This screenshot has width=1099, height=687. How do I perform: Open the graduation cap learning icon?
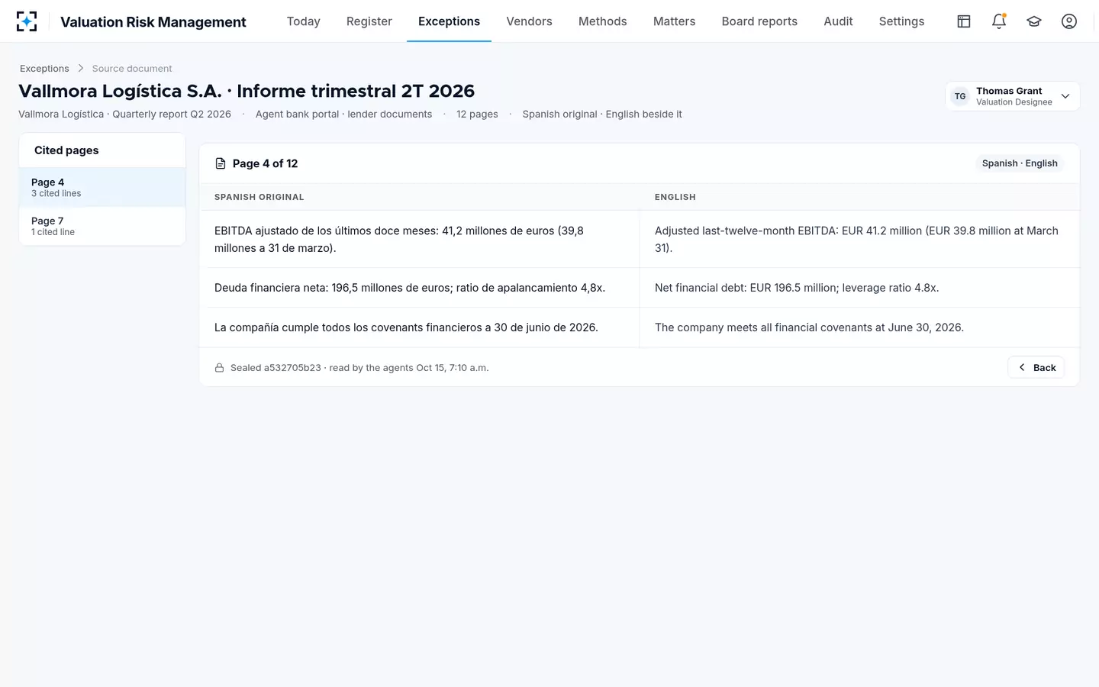coord(1034,21)
